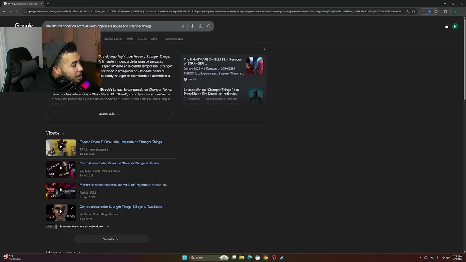
Task: Go back to previous page
Action: point(4,11)
